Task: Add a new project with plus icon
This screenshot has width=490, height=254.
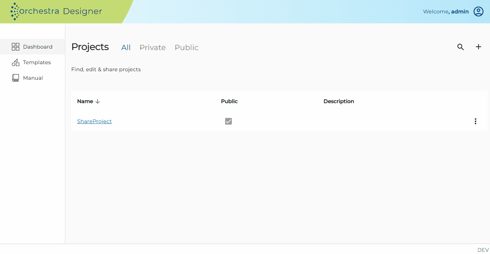Action: (x=479, y=47)
